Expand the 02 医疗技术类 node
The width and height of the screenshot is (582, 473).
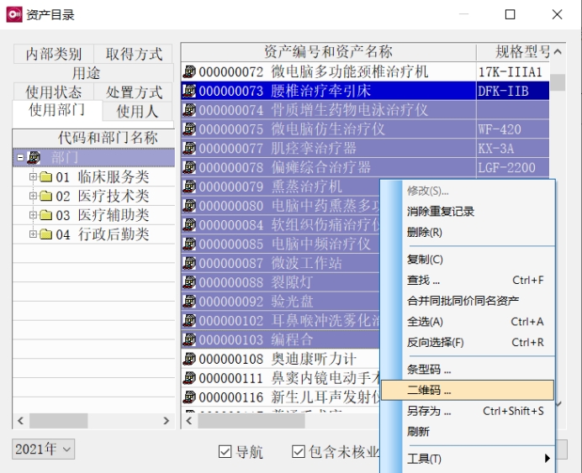tap(33, 196)
